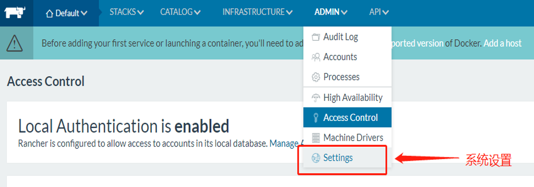Click the Settings globe icon
The height and width of the screenshot is (187, 534).
click(316, 157)
